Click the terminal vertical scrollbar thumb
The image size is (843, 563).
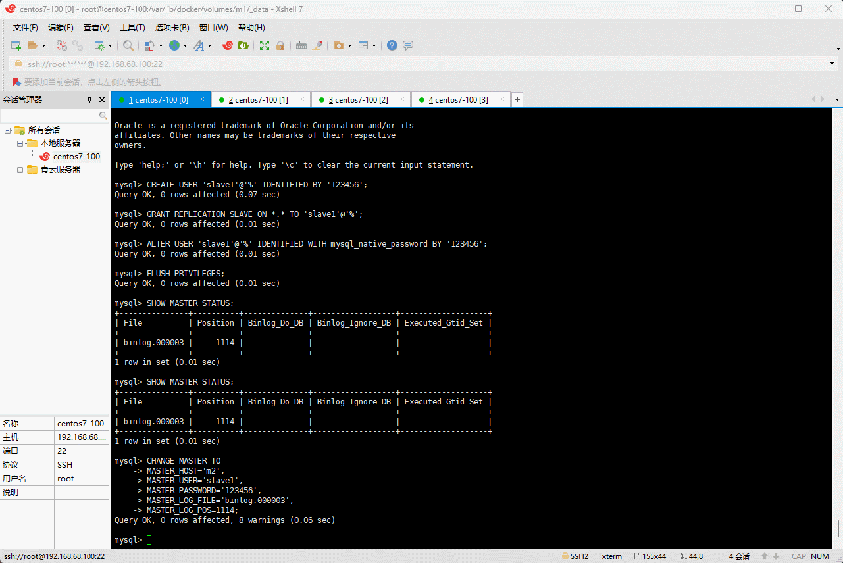click(x=838, y=529)
